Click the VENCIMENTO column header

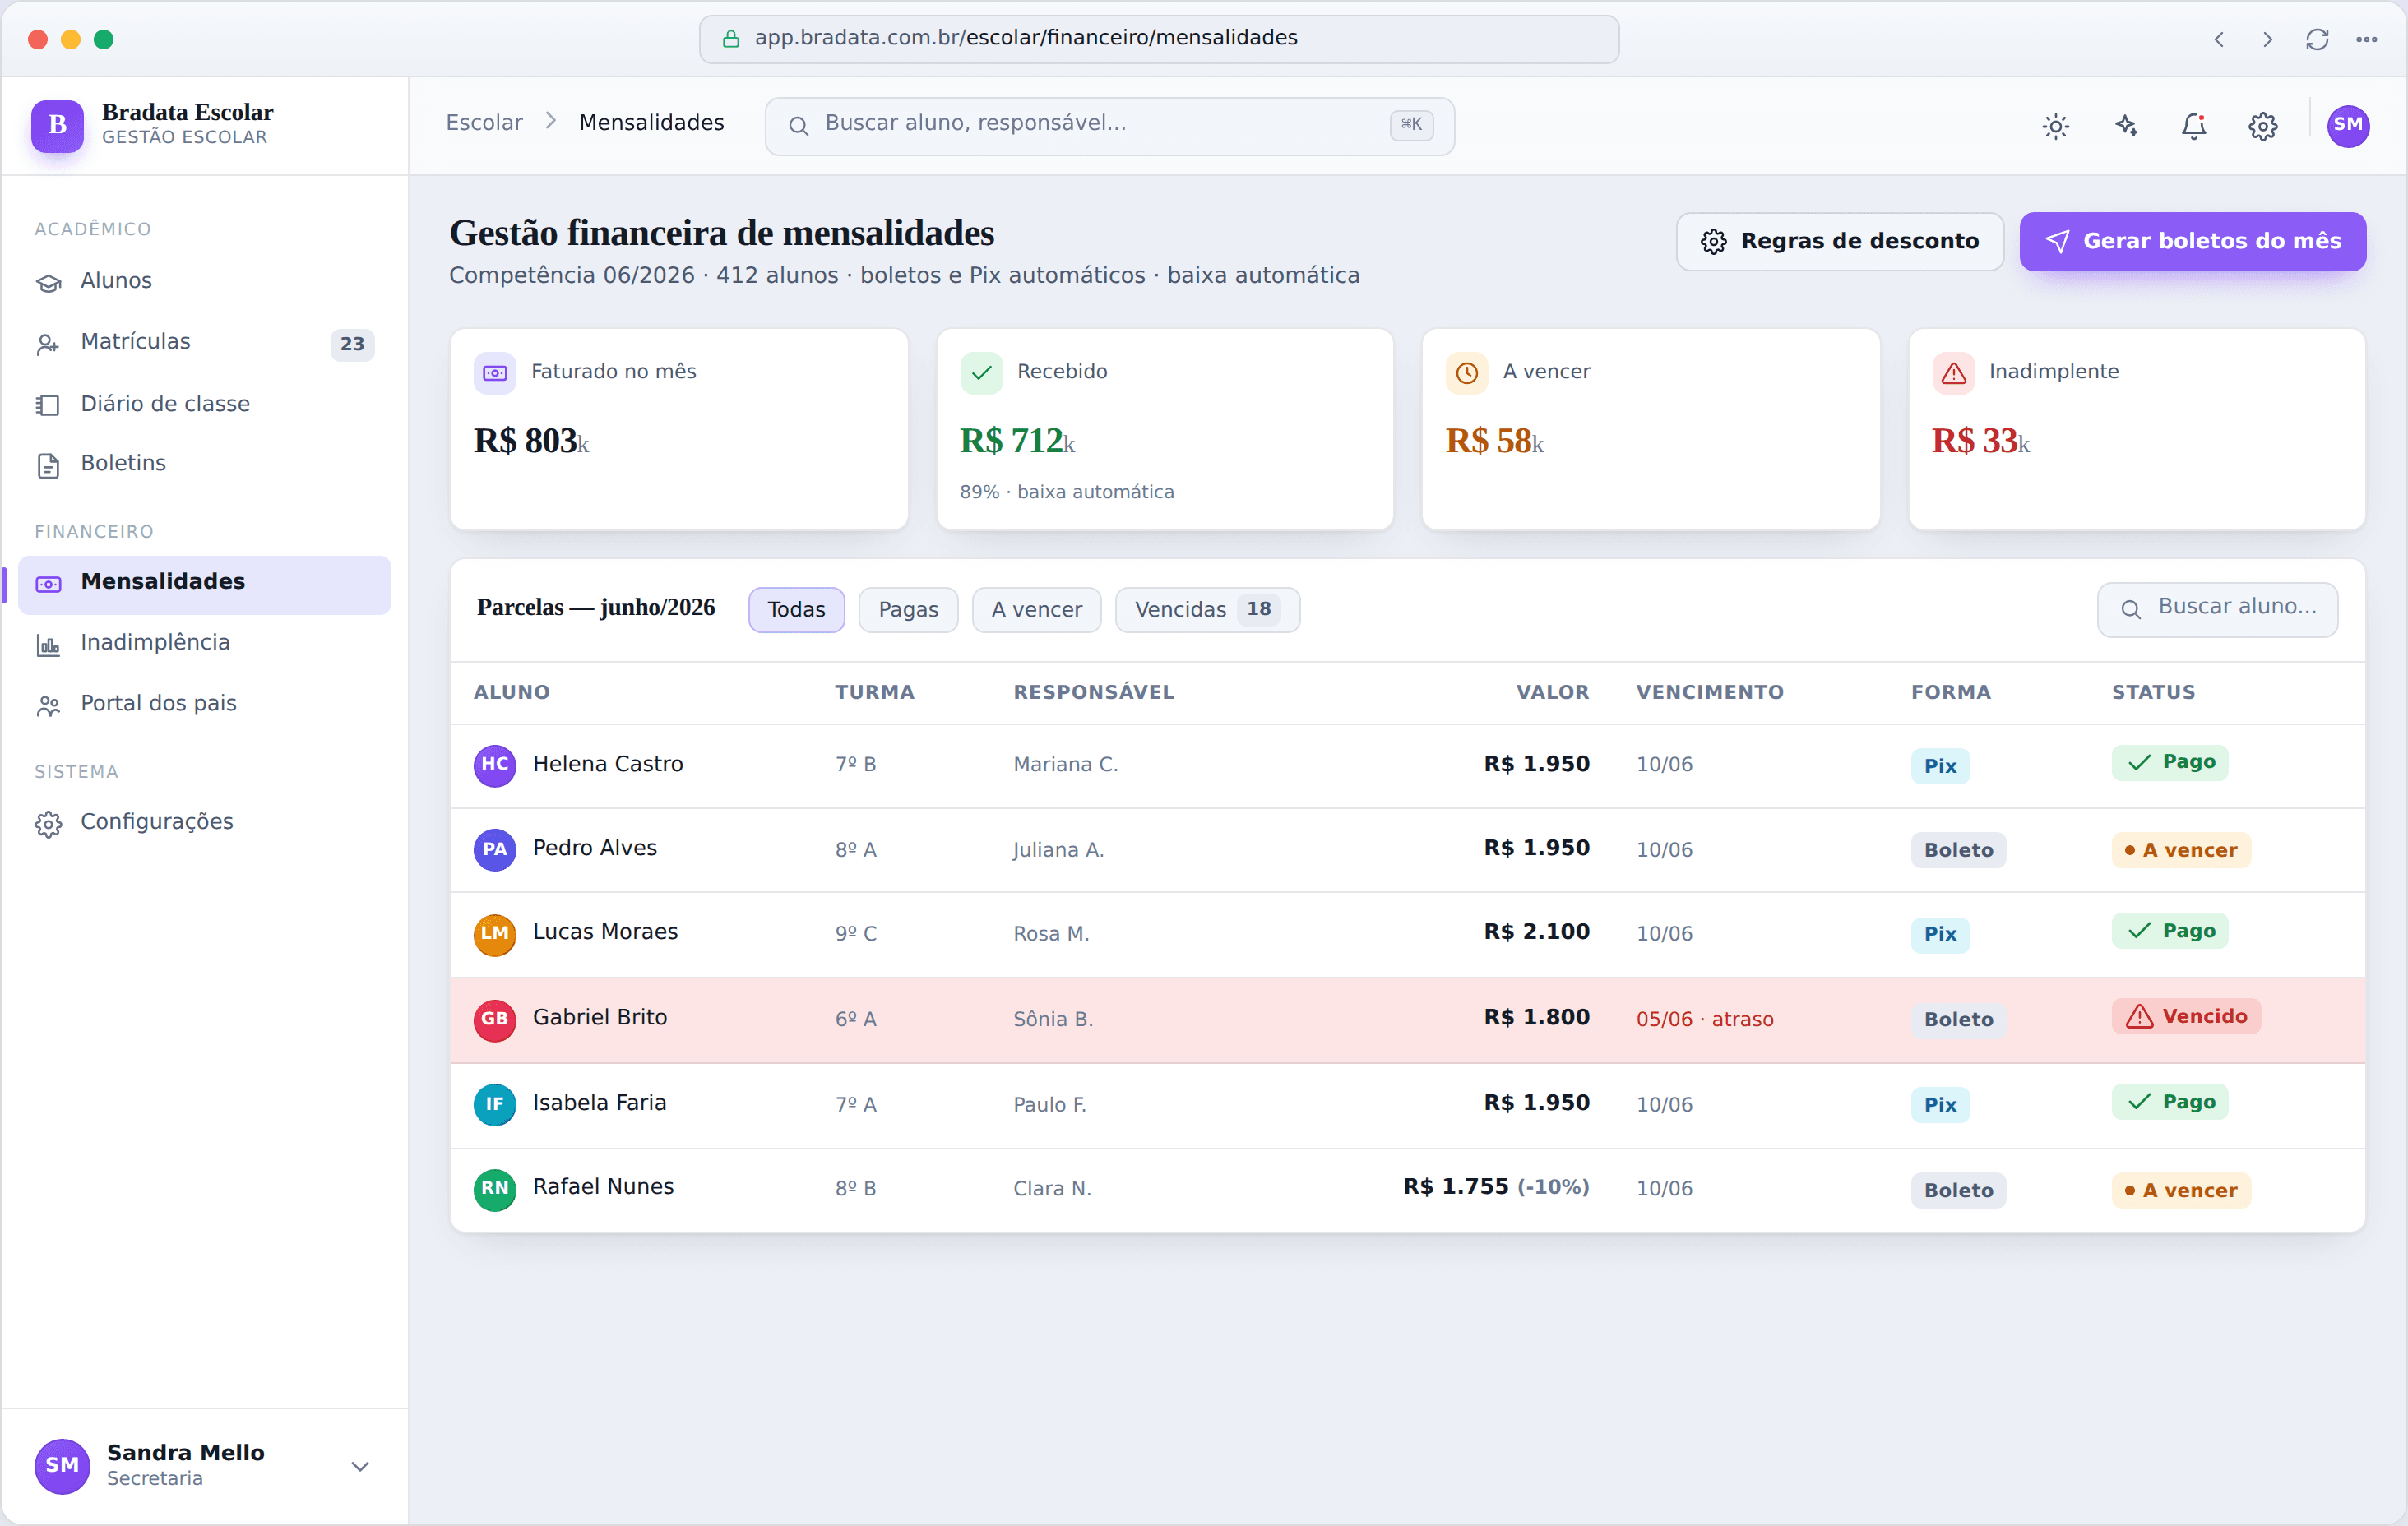pos(1709,693)
